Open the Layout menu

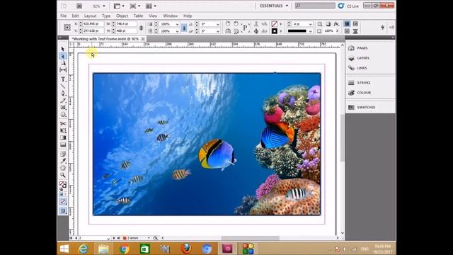[90, 16]
